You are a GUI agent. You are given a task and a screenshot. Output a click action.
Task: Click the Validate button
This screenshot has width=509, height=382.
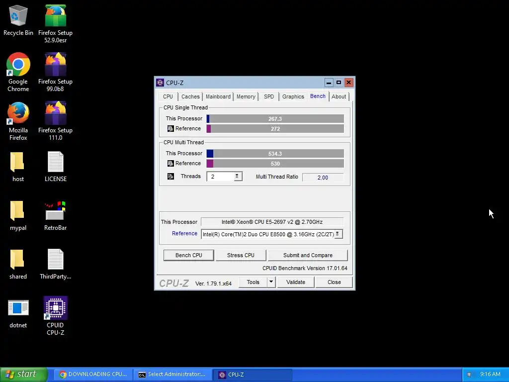click(x=296, y=282)
